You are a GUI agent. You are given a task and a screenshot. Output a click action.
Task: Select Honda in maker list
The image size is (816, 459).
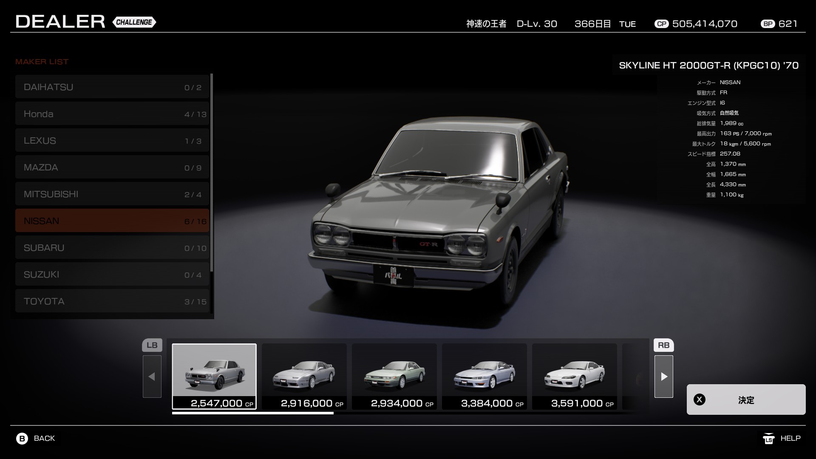point(112,113)
